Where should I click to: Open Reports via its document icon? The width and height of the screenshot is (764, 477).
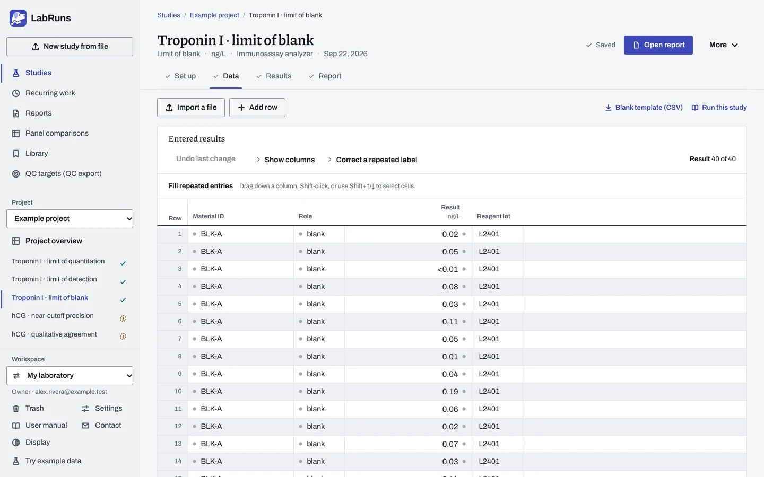point(16,113)
